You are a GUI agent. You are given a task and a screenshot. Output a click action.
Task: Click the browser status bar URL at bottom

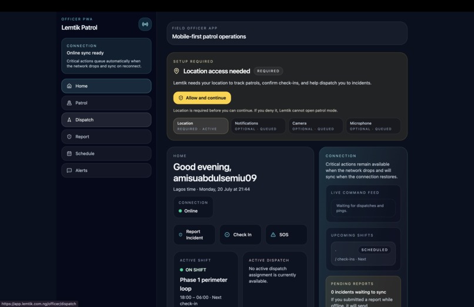point(39,303)
